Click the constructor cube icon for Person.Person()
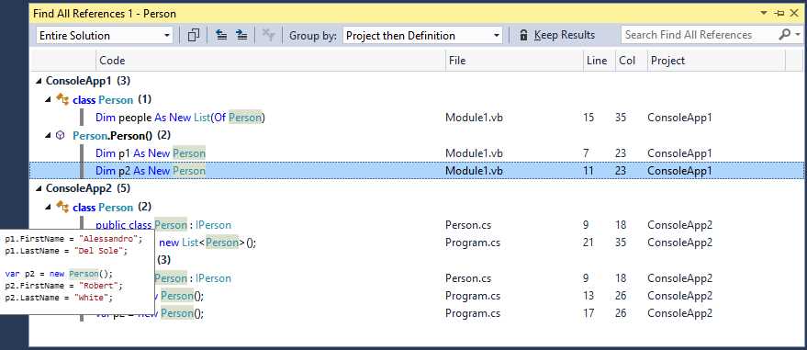Image resolution: width=807 pixels, height=350 pixels. tap(61, 135)
